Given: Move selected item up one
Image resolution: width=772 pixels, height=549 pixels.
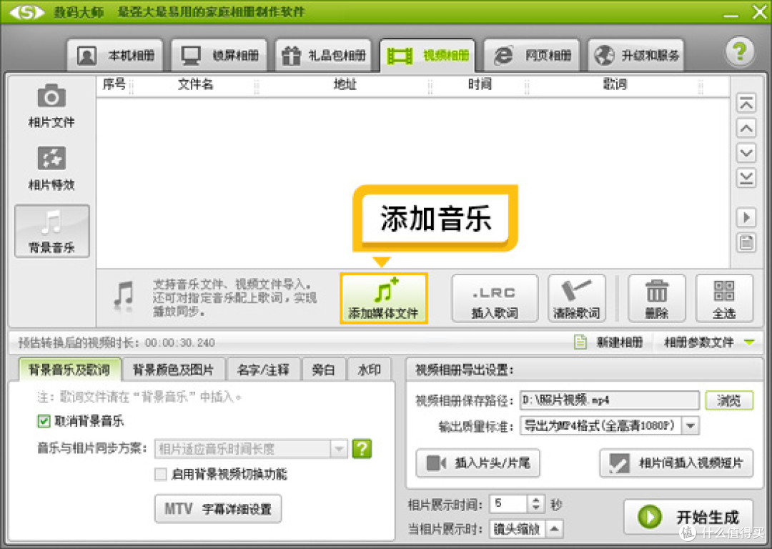Looking at the screenshot, I should pos(746,129).
